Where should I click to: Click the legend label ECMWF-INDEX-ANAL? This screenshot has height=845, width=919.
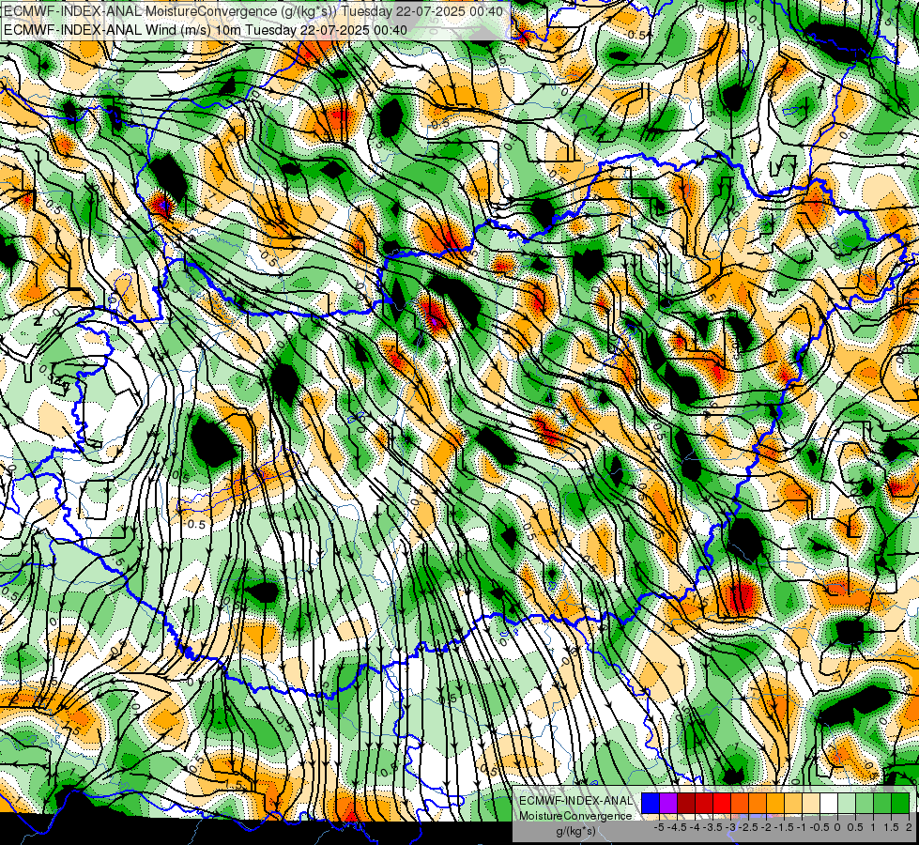(575, 801)
